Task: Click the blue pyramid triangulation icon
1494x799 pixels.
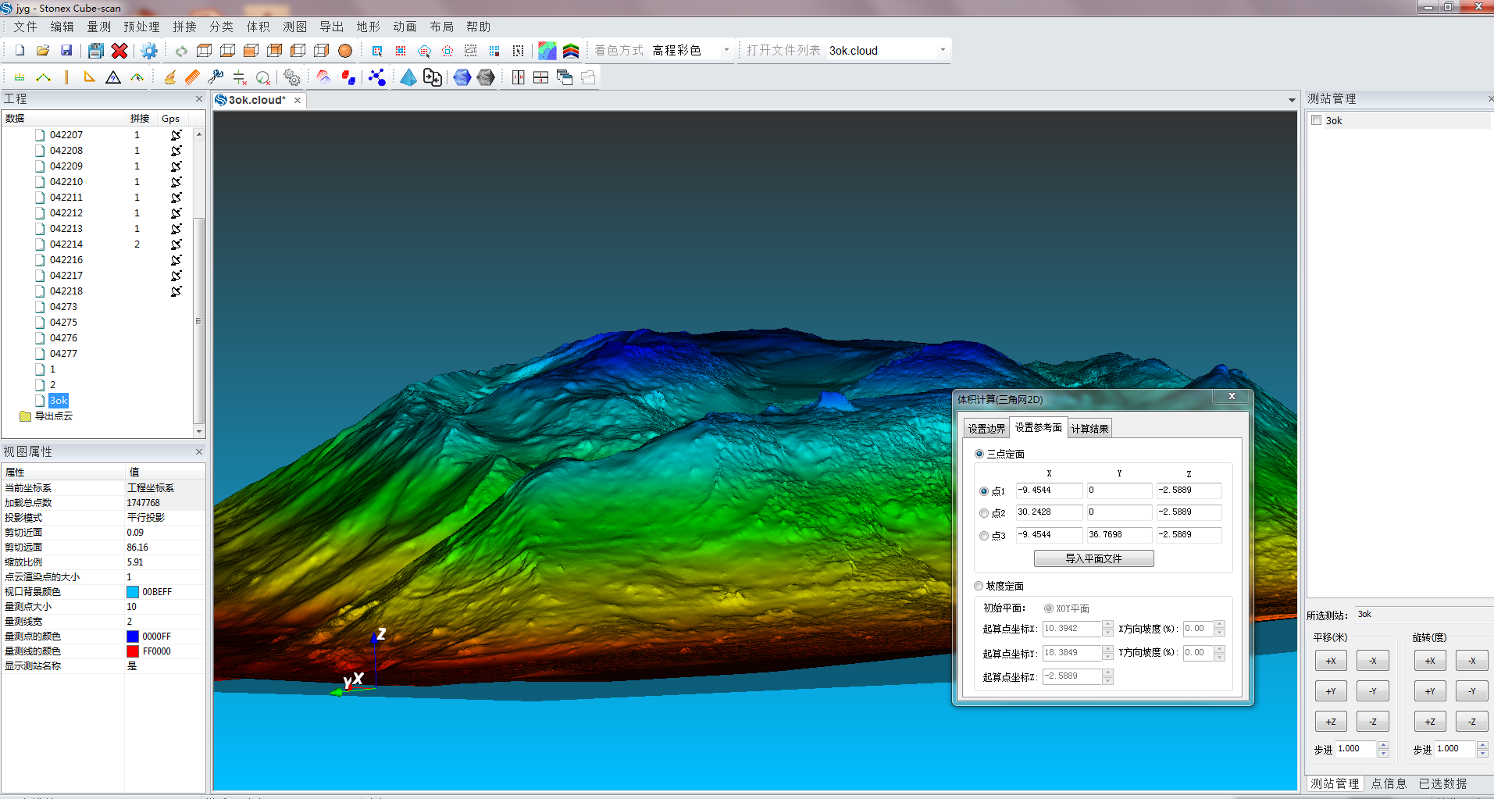Action: (x=408, y=77)
